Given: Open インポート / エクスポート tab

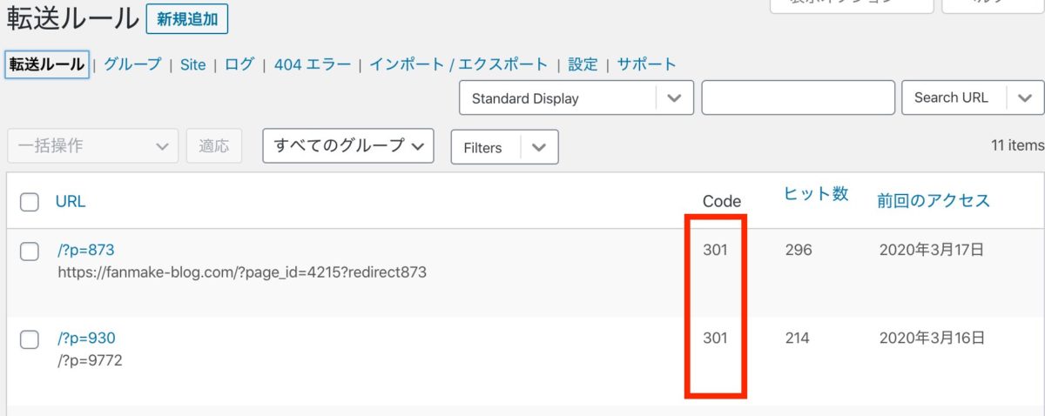Looking at the screenshot, I should pos(459,64).
